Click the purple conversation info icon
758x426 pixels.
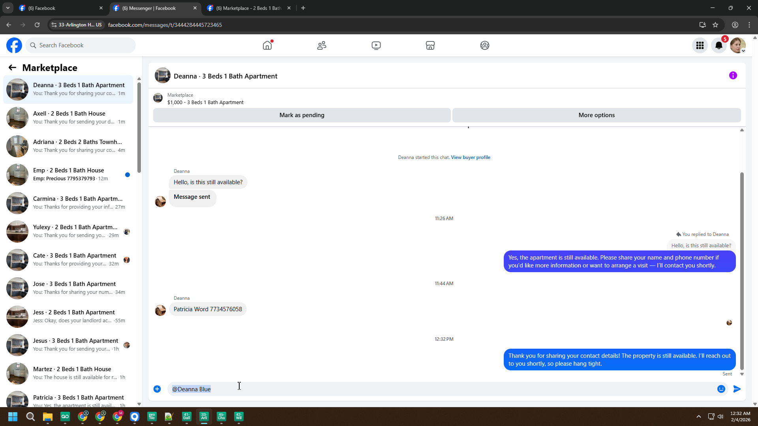coord(733,75)
